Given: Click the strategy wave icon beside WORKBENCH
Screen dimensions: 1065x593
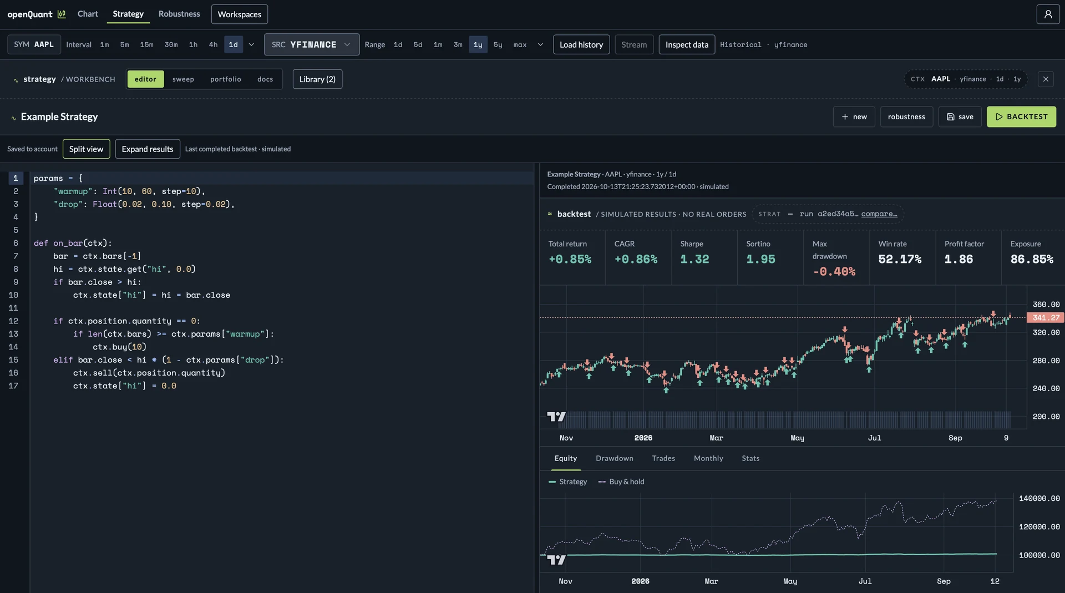Looking at the screenshot, I should 16,80.
